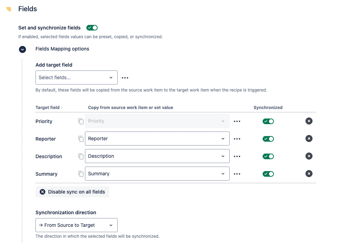Image resolution: width=342 pixels, height=243 pixels.
Task: Open the Select fields dropdown
Action: coord(76,77)
